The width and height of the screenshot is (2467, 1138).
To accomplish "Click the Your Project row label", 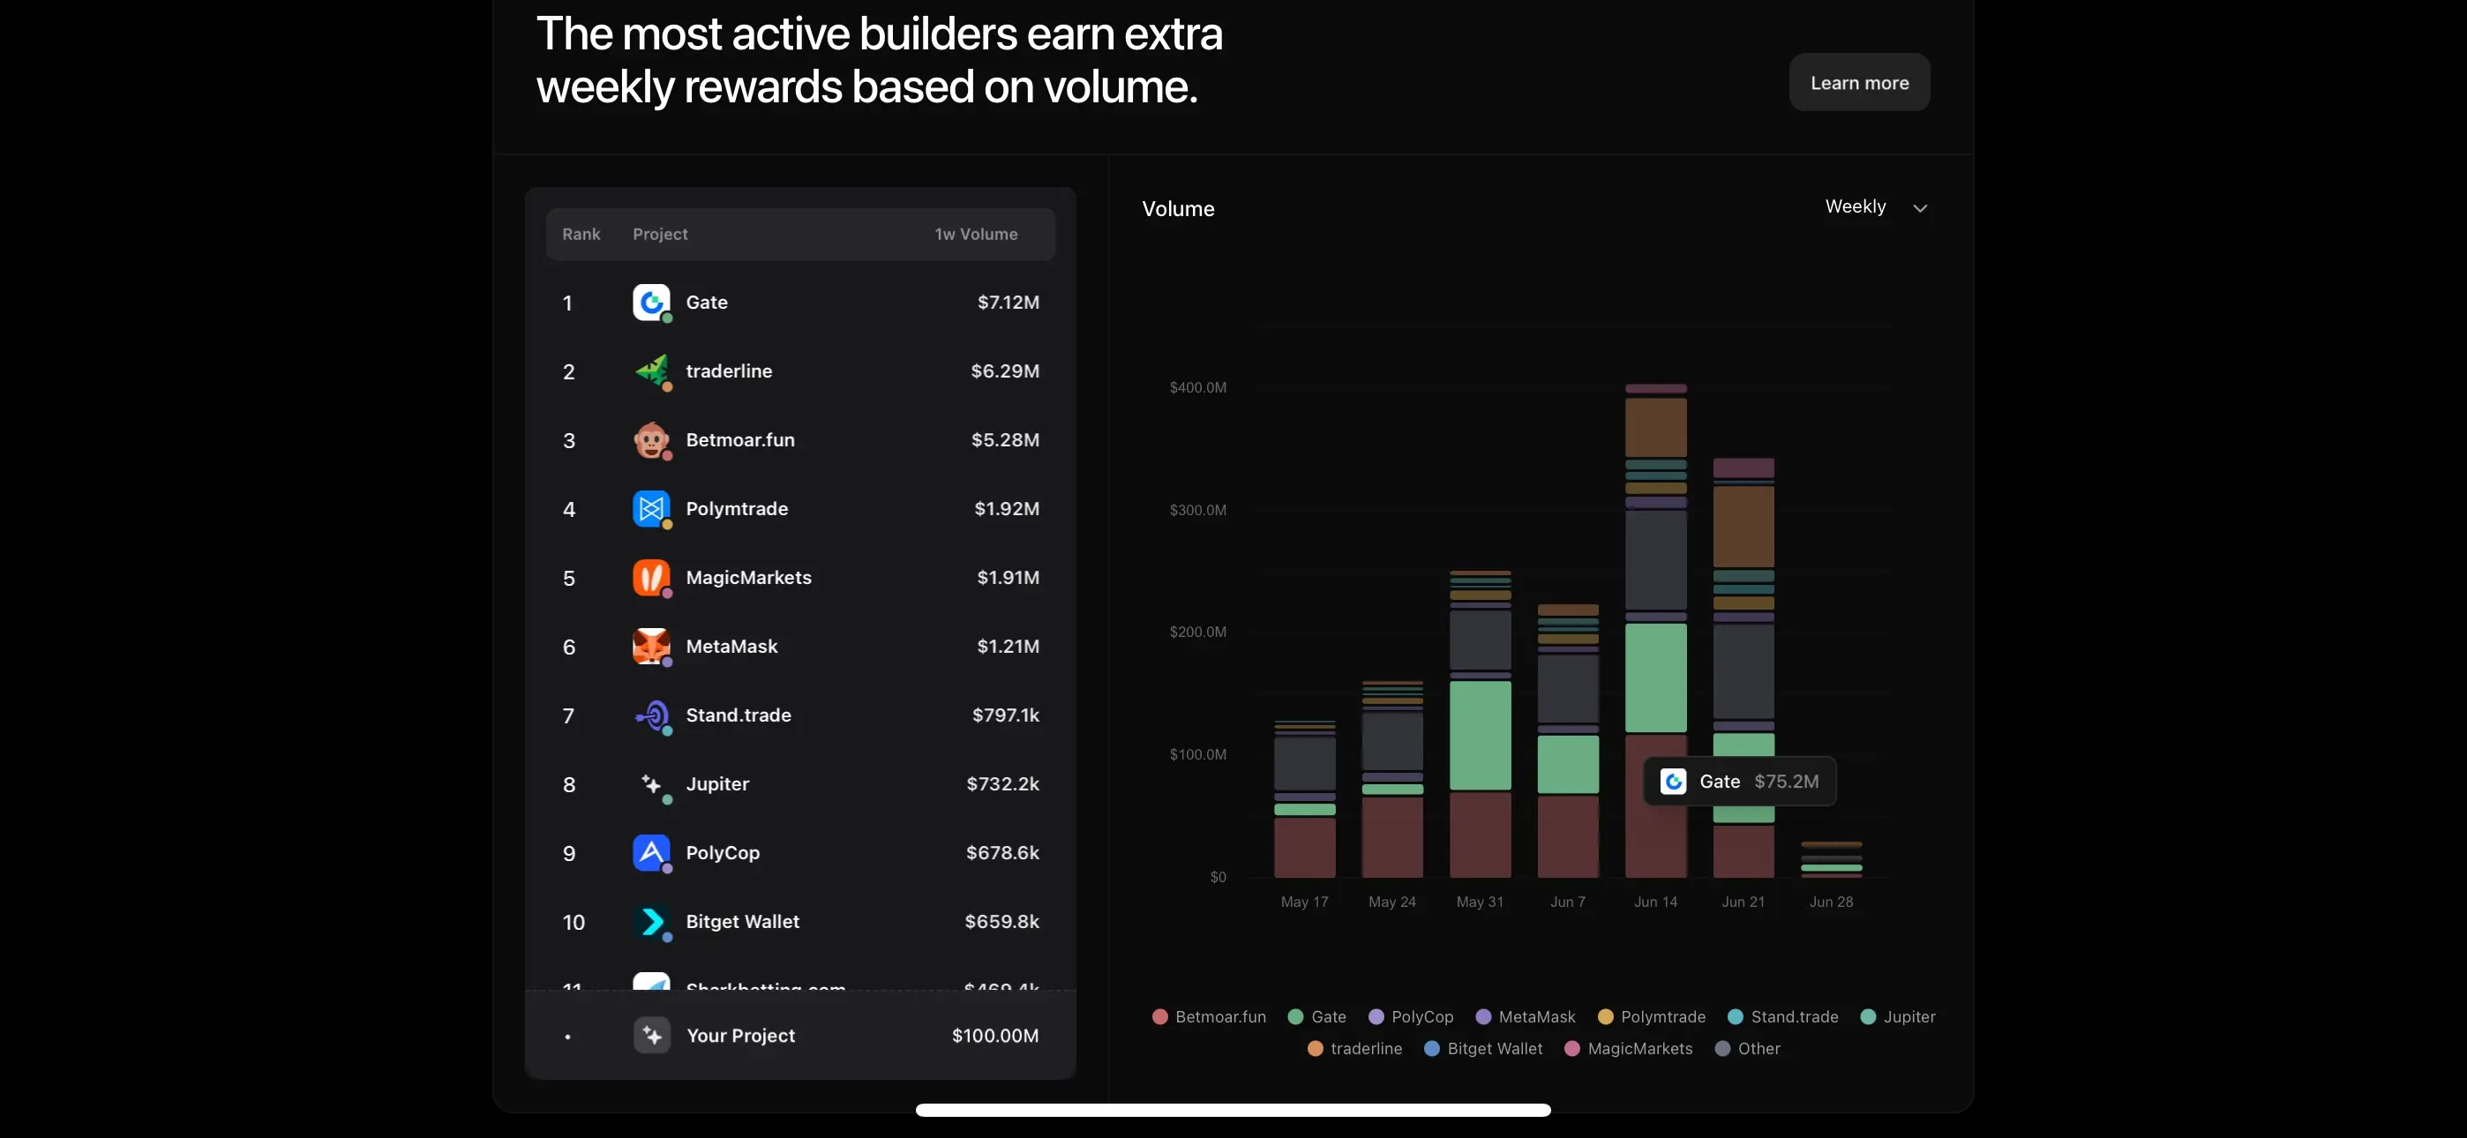I will tap(740, 1036).
